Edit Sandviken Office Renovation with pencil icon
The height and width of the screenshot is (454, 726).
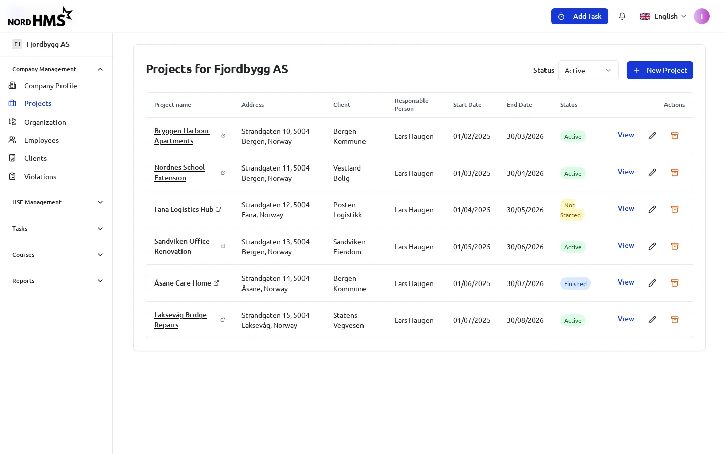coord(652,246)
